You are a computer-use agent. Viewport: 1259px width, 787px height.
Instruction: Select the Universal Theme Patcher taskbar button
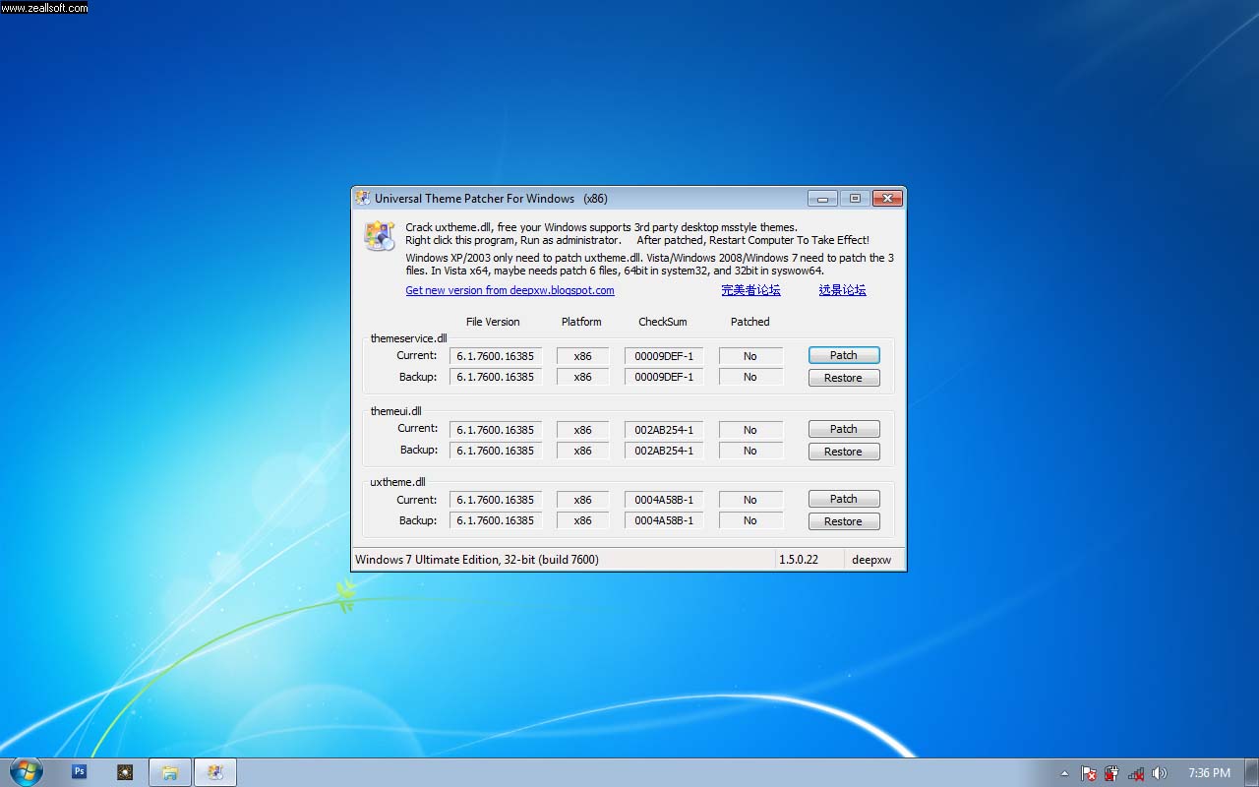(x=215, y=772)
